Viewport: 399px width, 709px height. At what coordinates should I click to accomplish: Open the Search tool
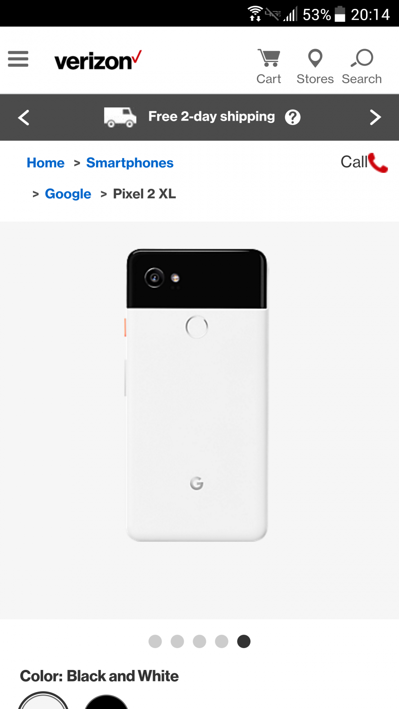[362, 67]
